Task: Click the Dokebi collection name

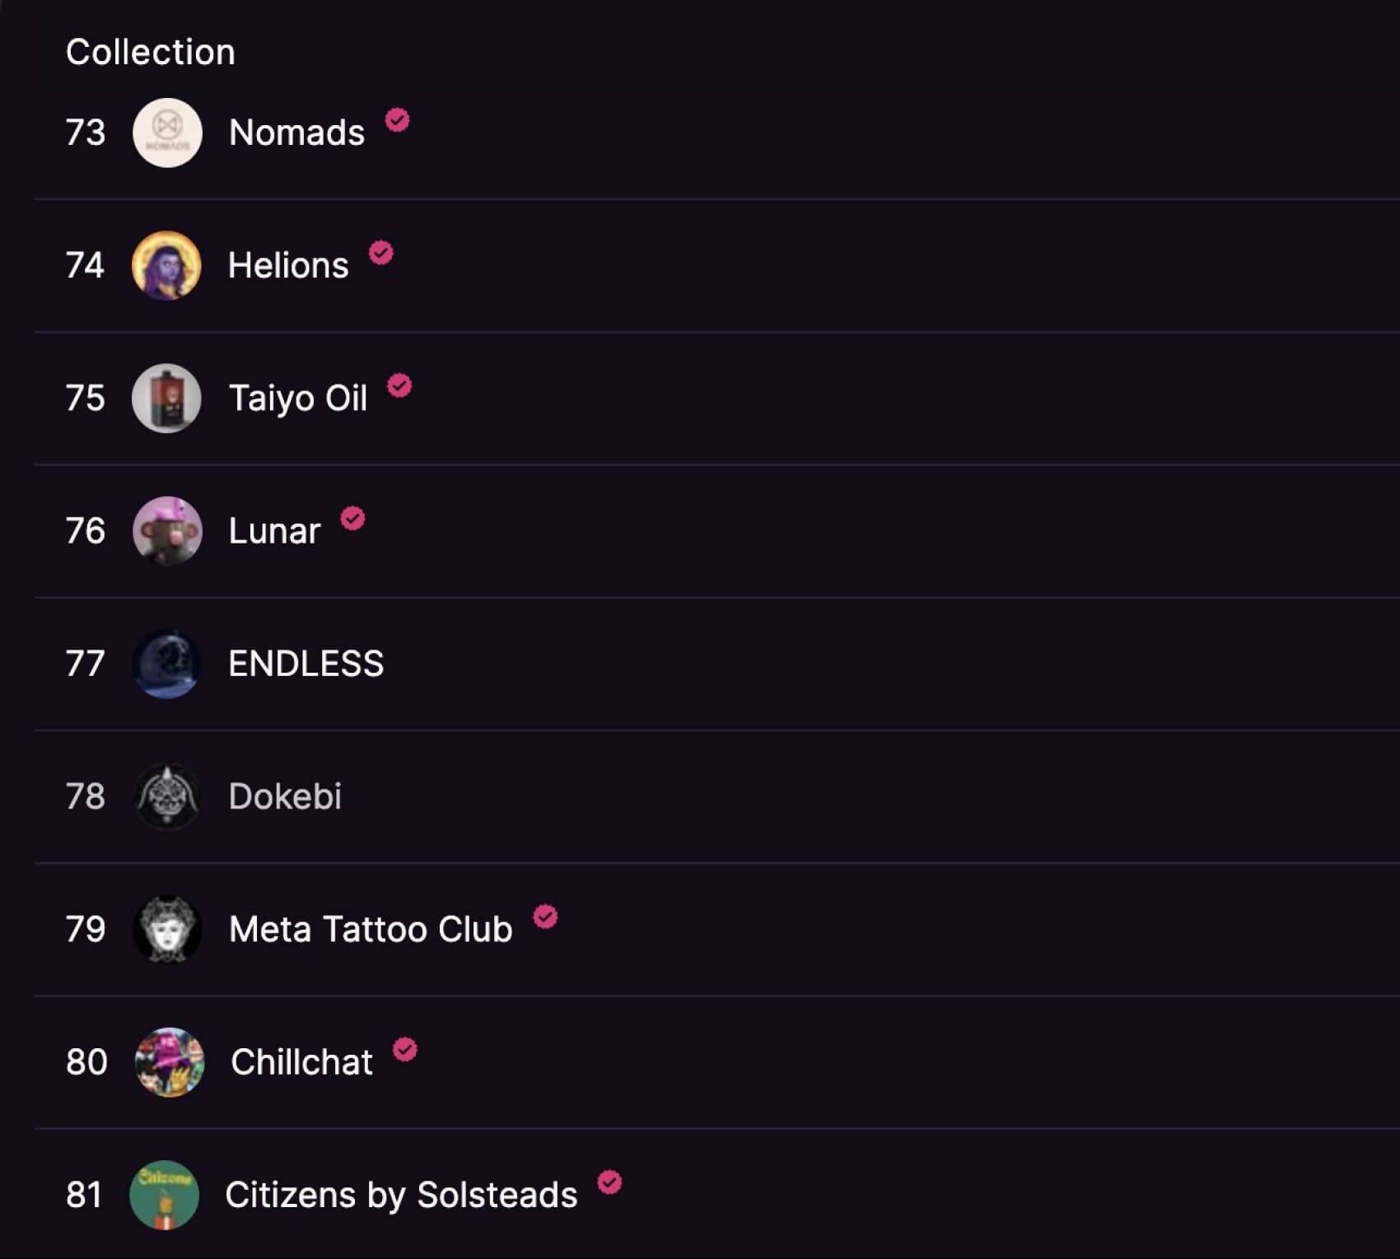Action: click(x=285, y=796)
